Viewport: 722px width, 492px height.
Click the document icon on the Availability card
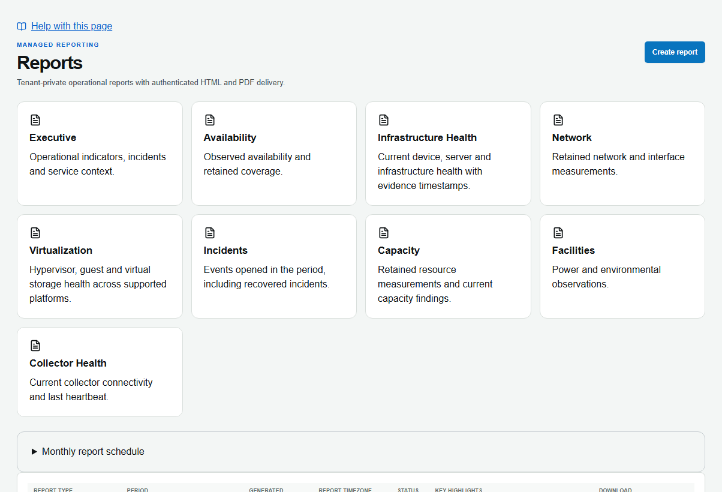(209, 120)
